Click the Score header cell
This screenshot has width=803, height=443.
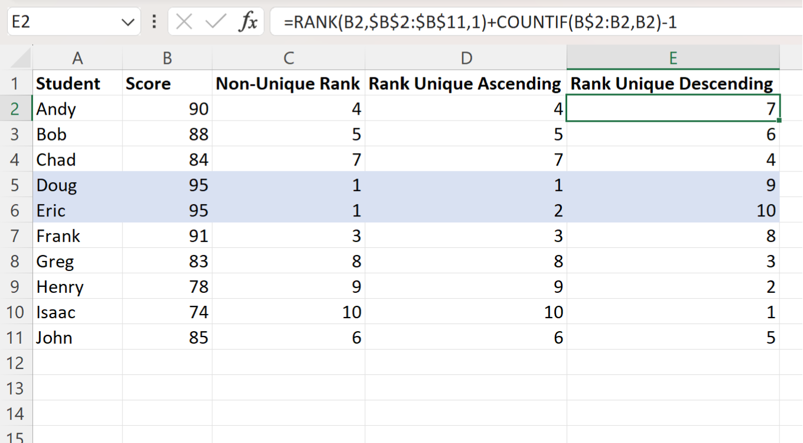pos(167,83)
